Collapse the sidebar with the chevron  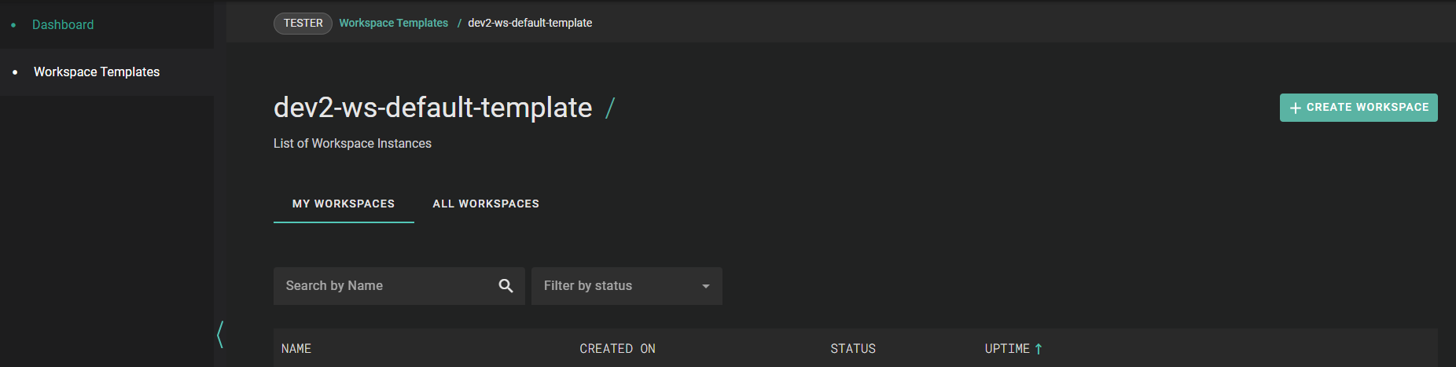tap(220, 335)
